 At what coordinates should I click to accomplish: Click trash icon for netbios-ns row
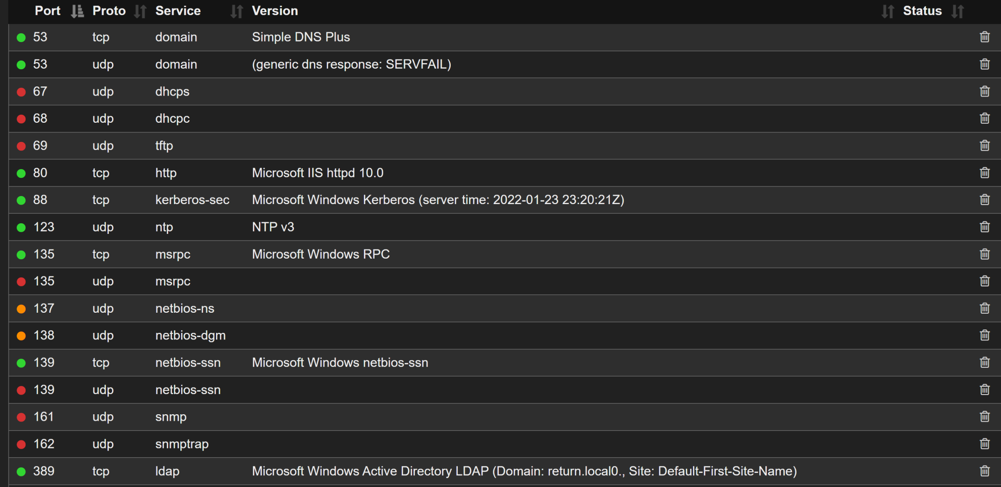click(x=984, y=308)
